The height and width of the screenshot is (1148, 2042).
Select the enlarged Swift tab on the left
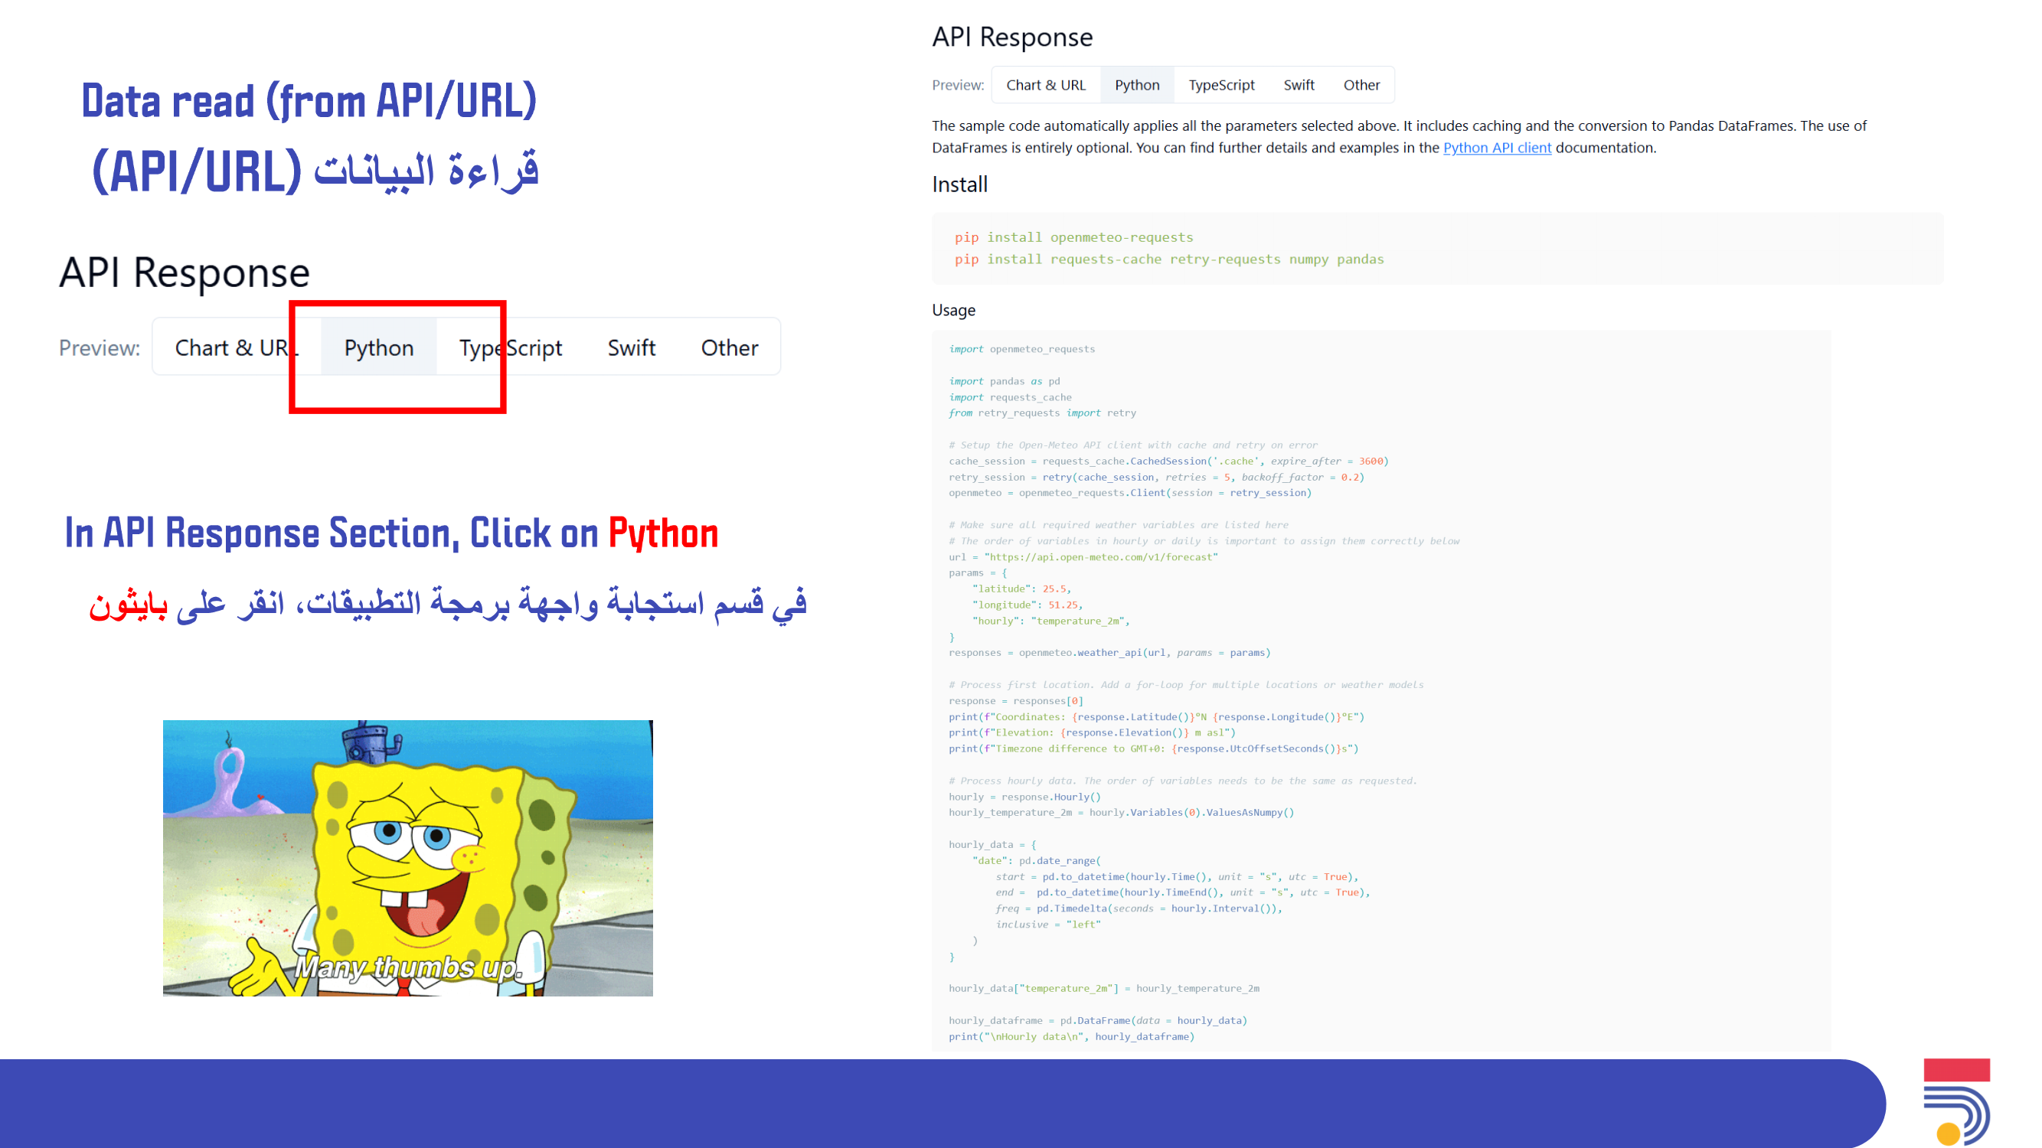[x=631, y=347]
